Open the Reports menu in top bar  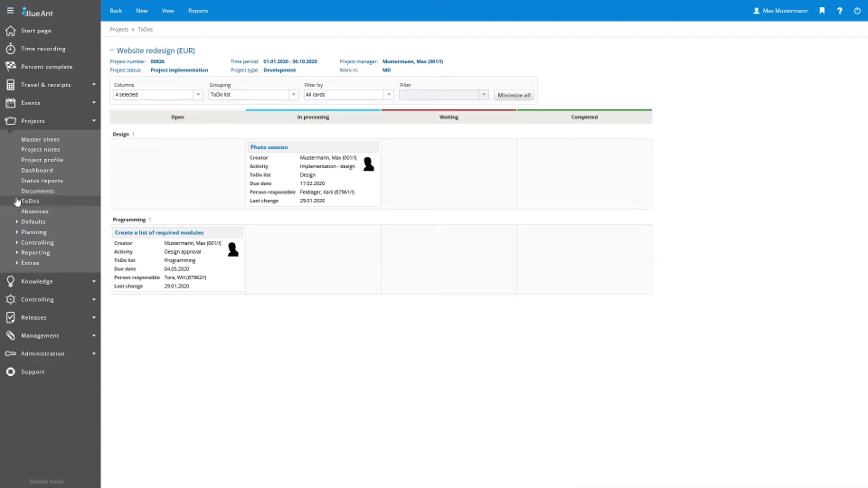(x=197, y=11)
